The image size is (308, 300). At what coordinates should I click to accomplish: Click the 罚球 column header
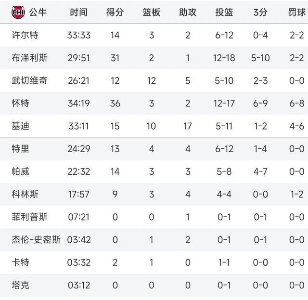point(296,13)
